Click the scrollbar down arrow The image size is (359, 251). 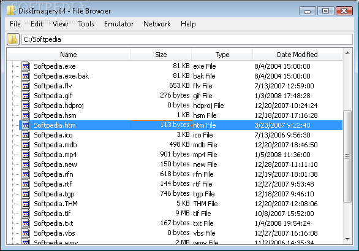click(x=347, y=239)
